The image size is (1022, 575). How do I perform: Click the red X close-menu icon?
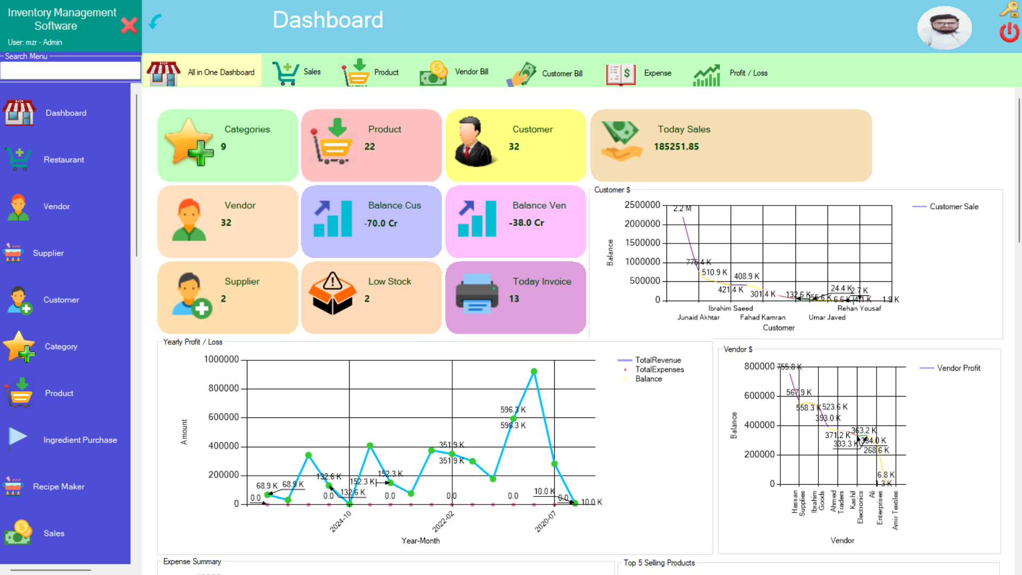click(129, 25)
